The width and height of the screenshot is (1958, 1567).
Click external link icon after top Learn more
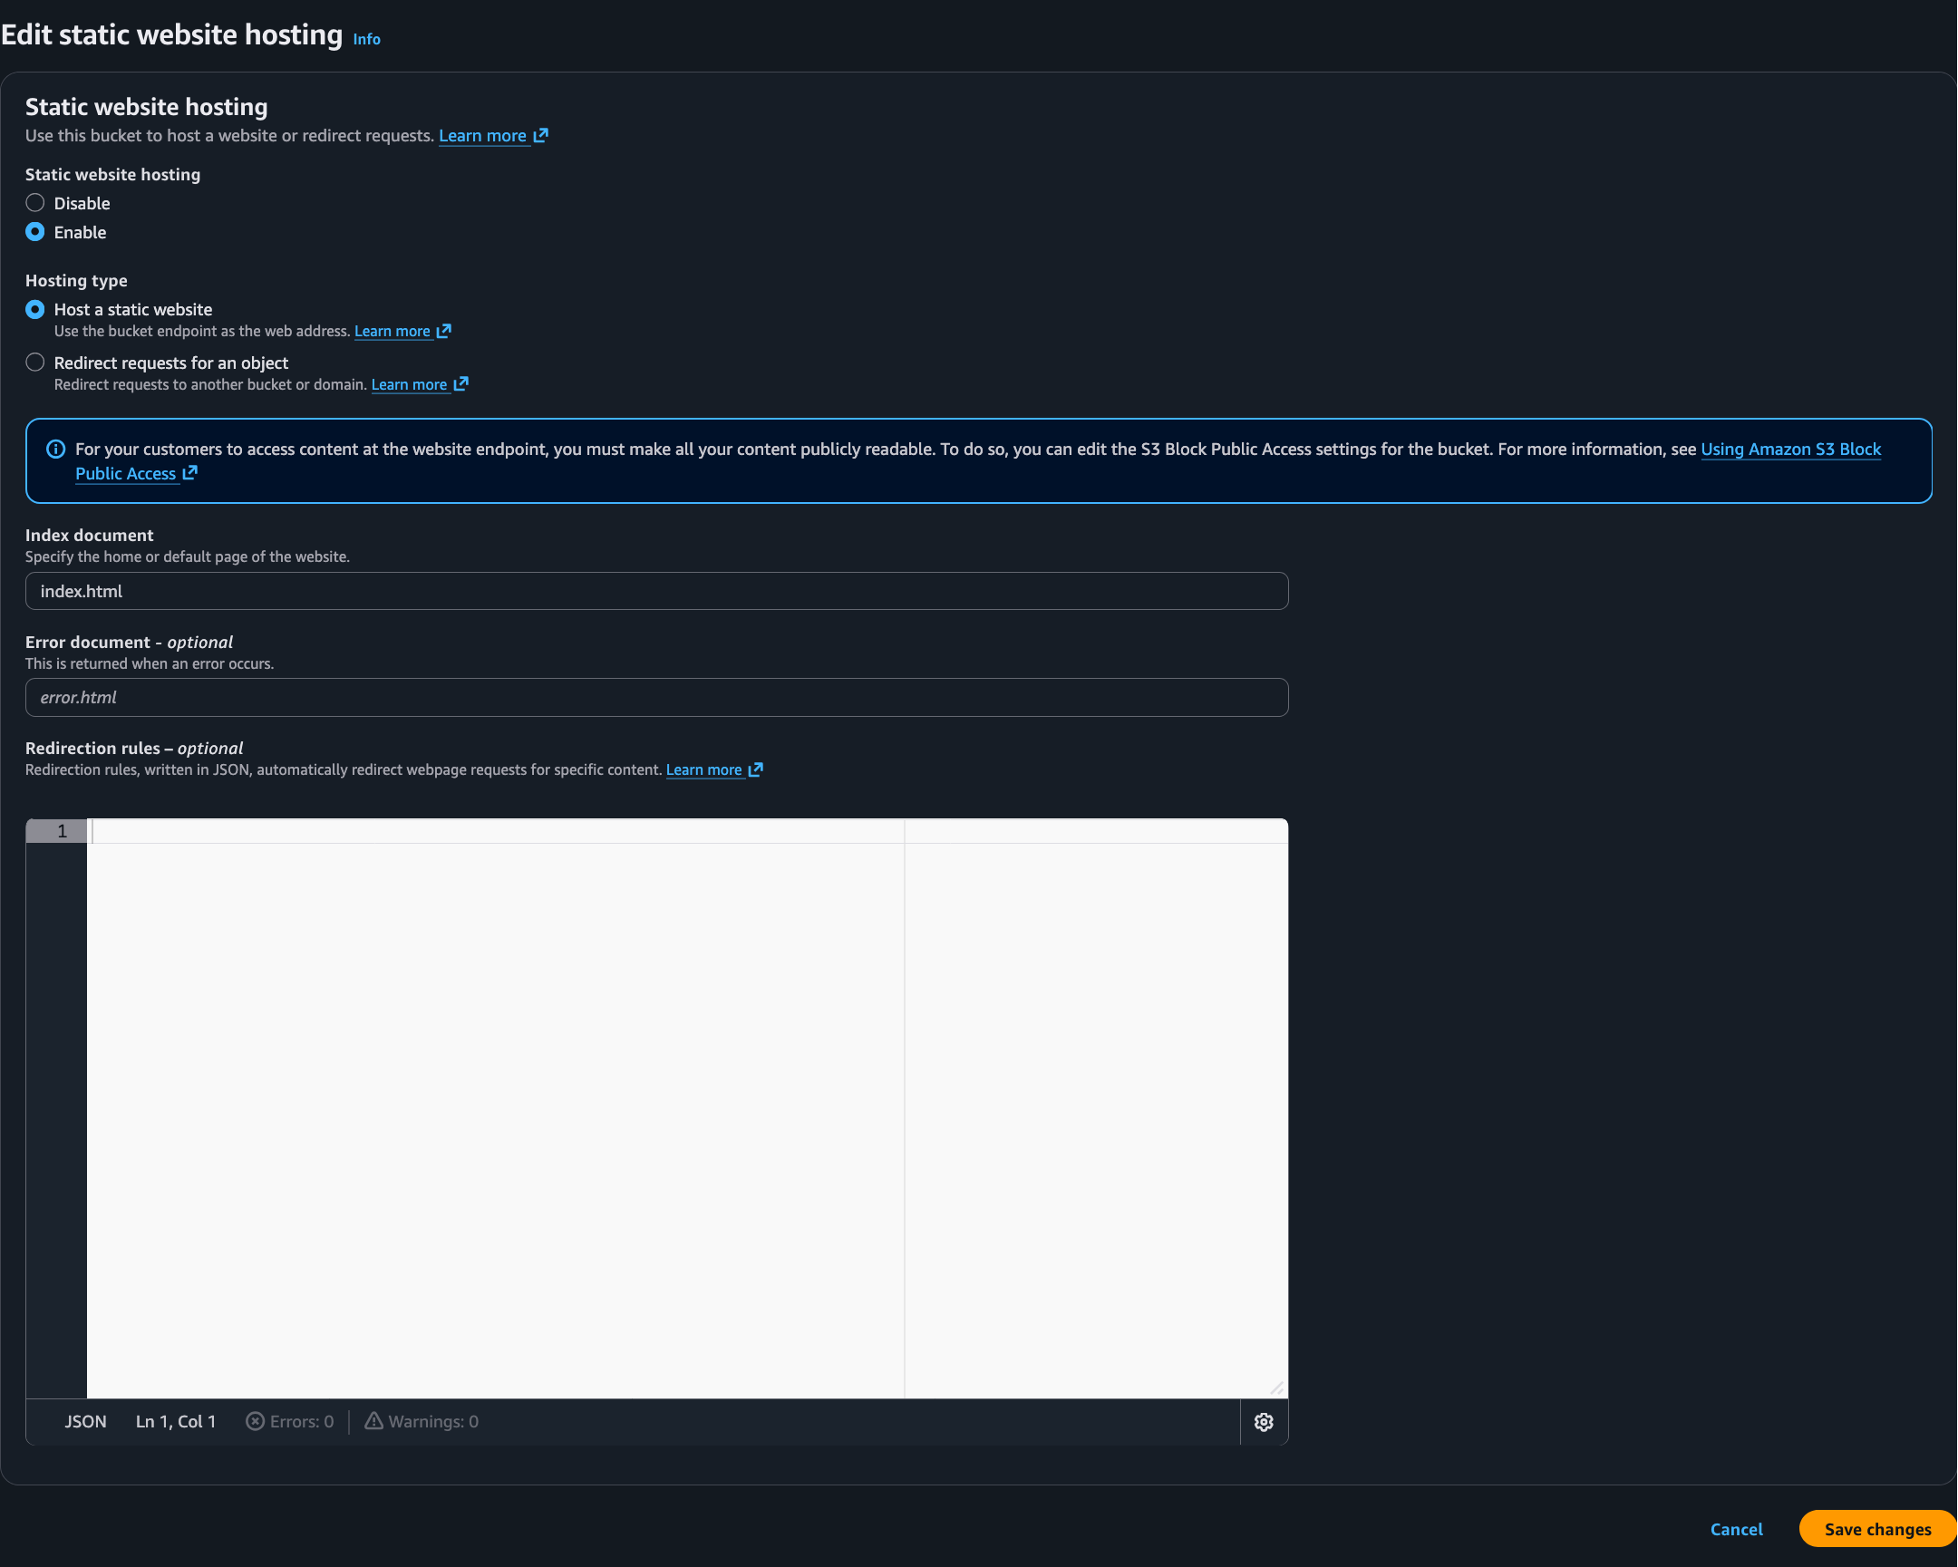coord(541,135)
